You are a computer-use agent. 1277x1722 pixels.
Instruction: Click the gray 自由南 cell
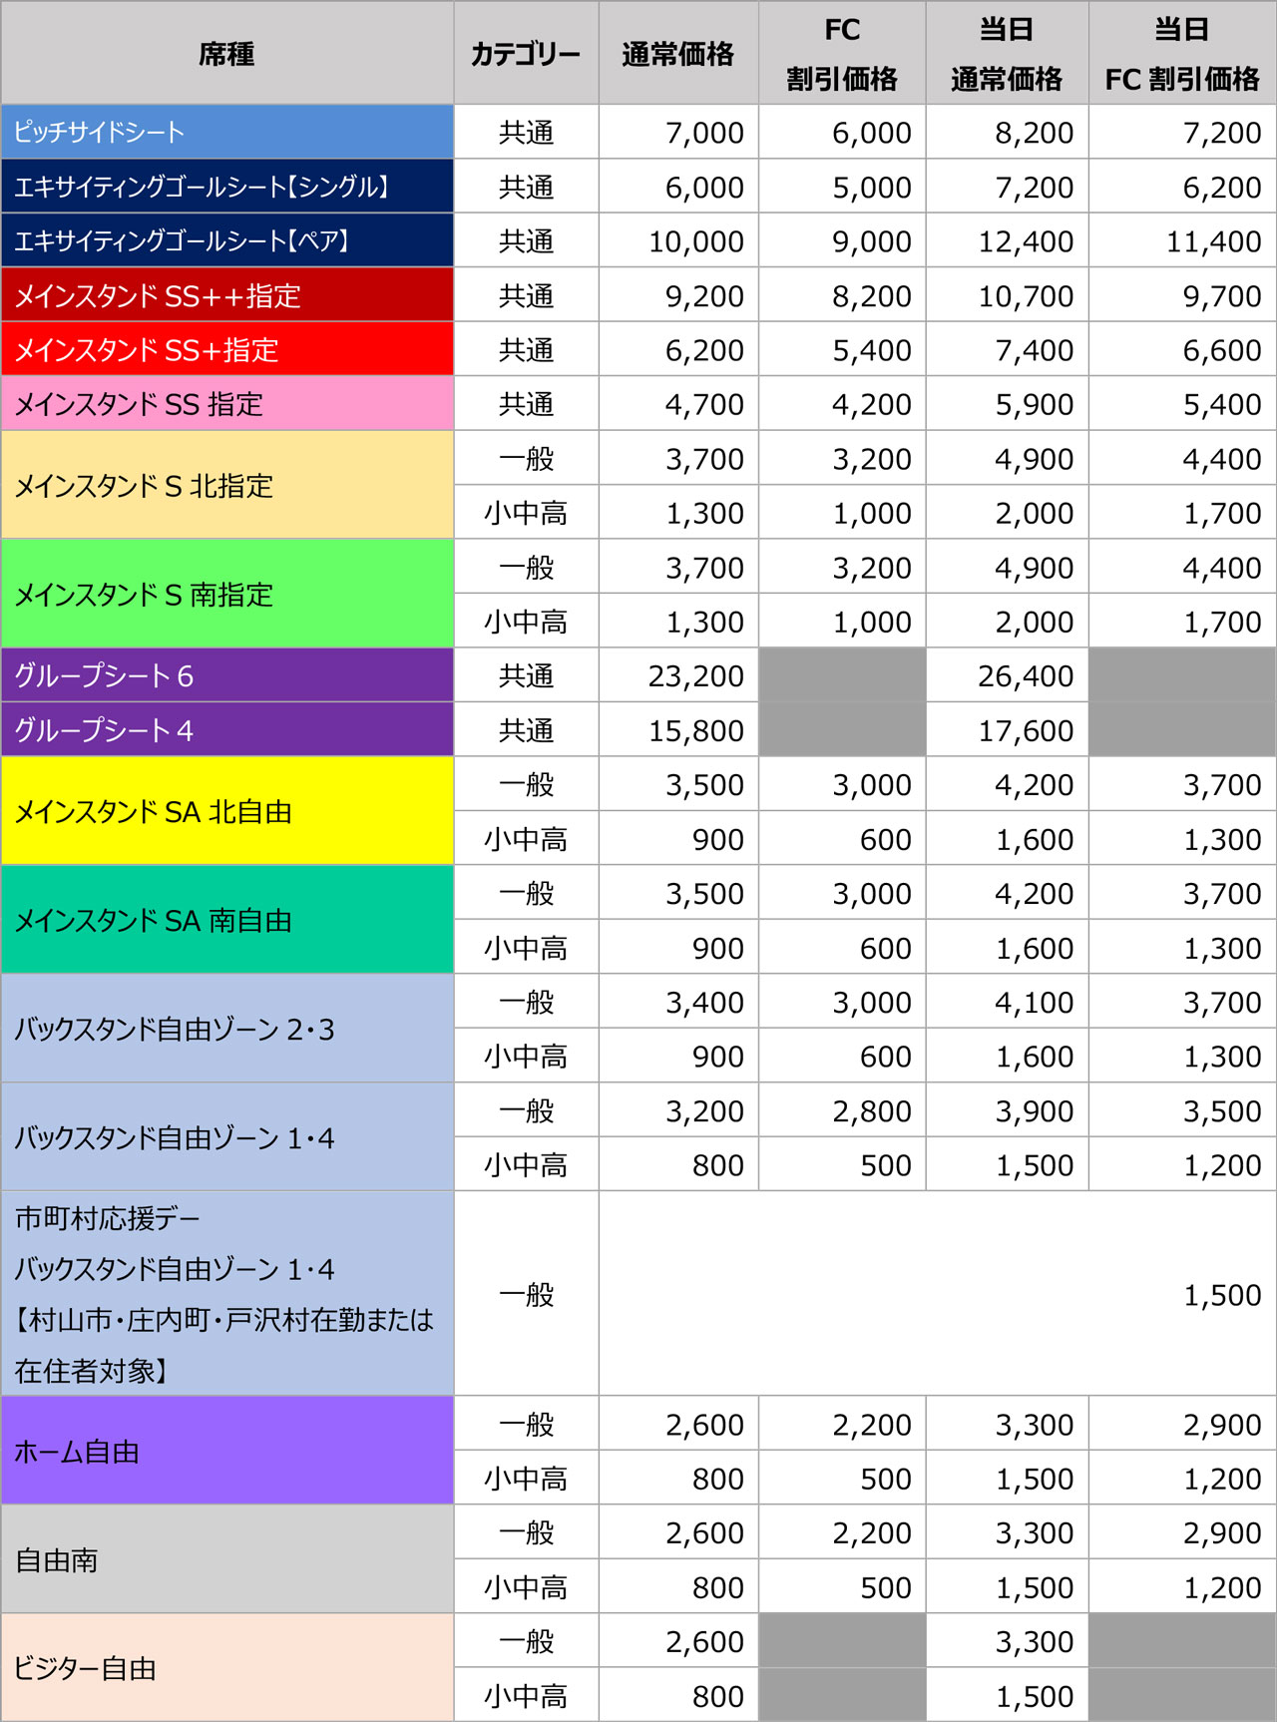[x=226, y=1560]
